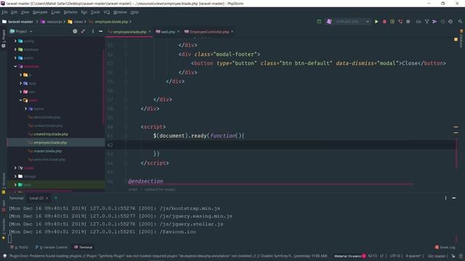The image size is (465, 261).
Task: Open the TODO tool window button
Action: [x=20, y=247]
